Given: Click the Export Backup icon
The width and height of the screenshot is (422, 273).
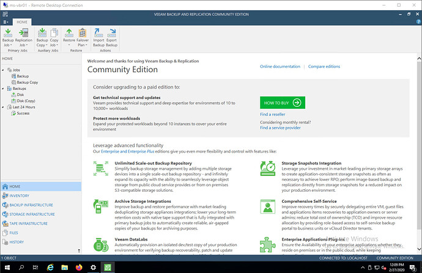Looking at the screenshot, I should tap(113, 36).
